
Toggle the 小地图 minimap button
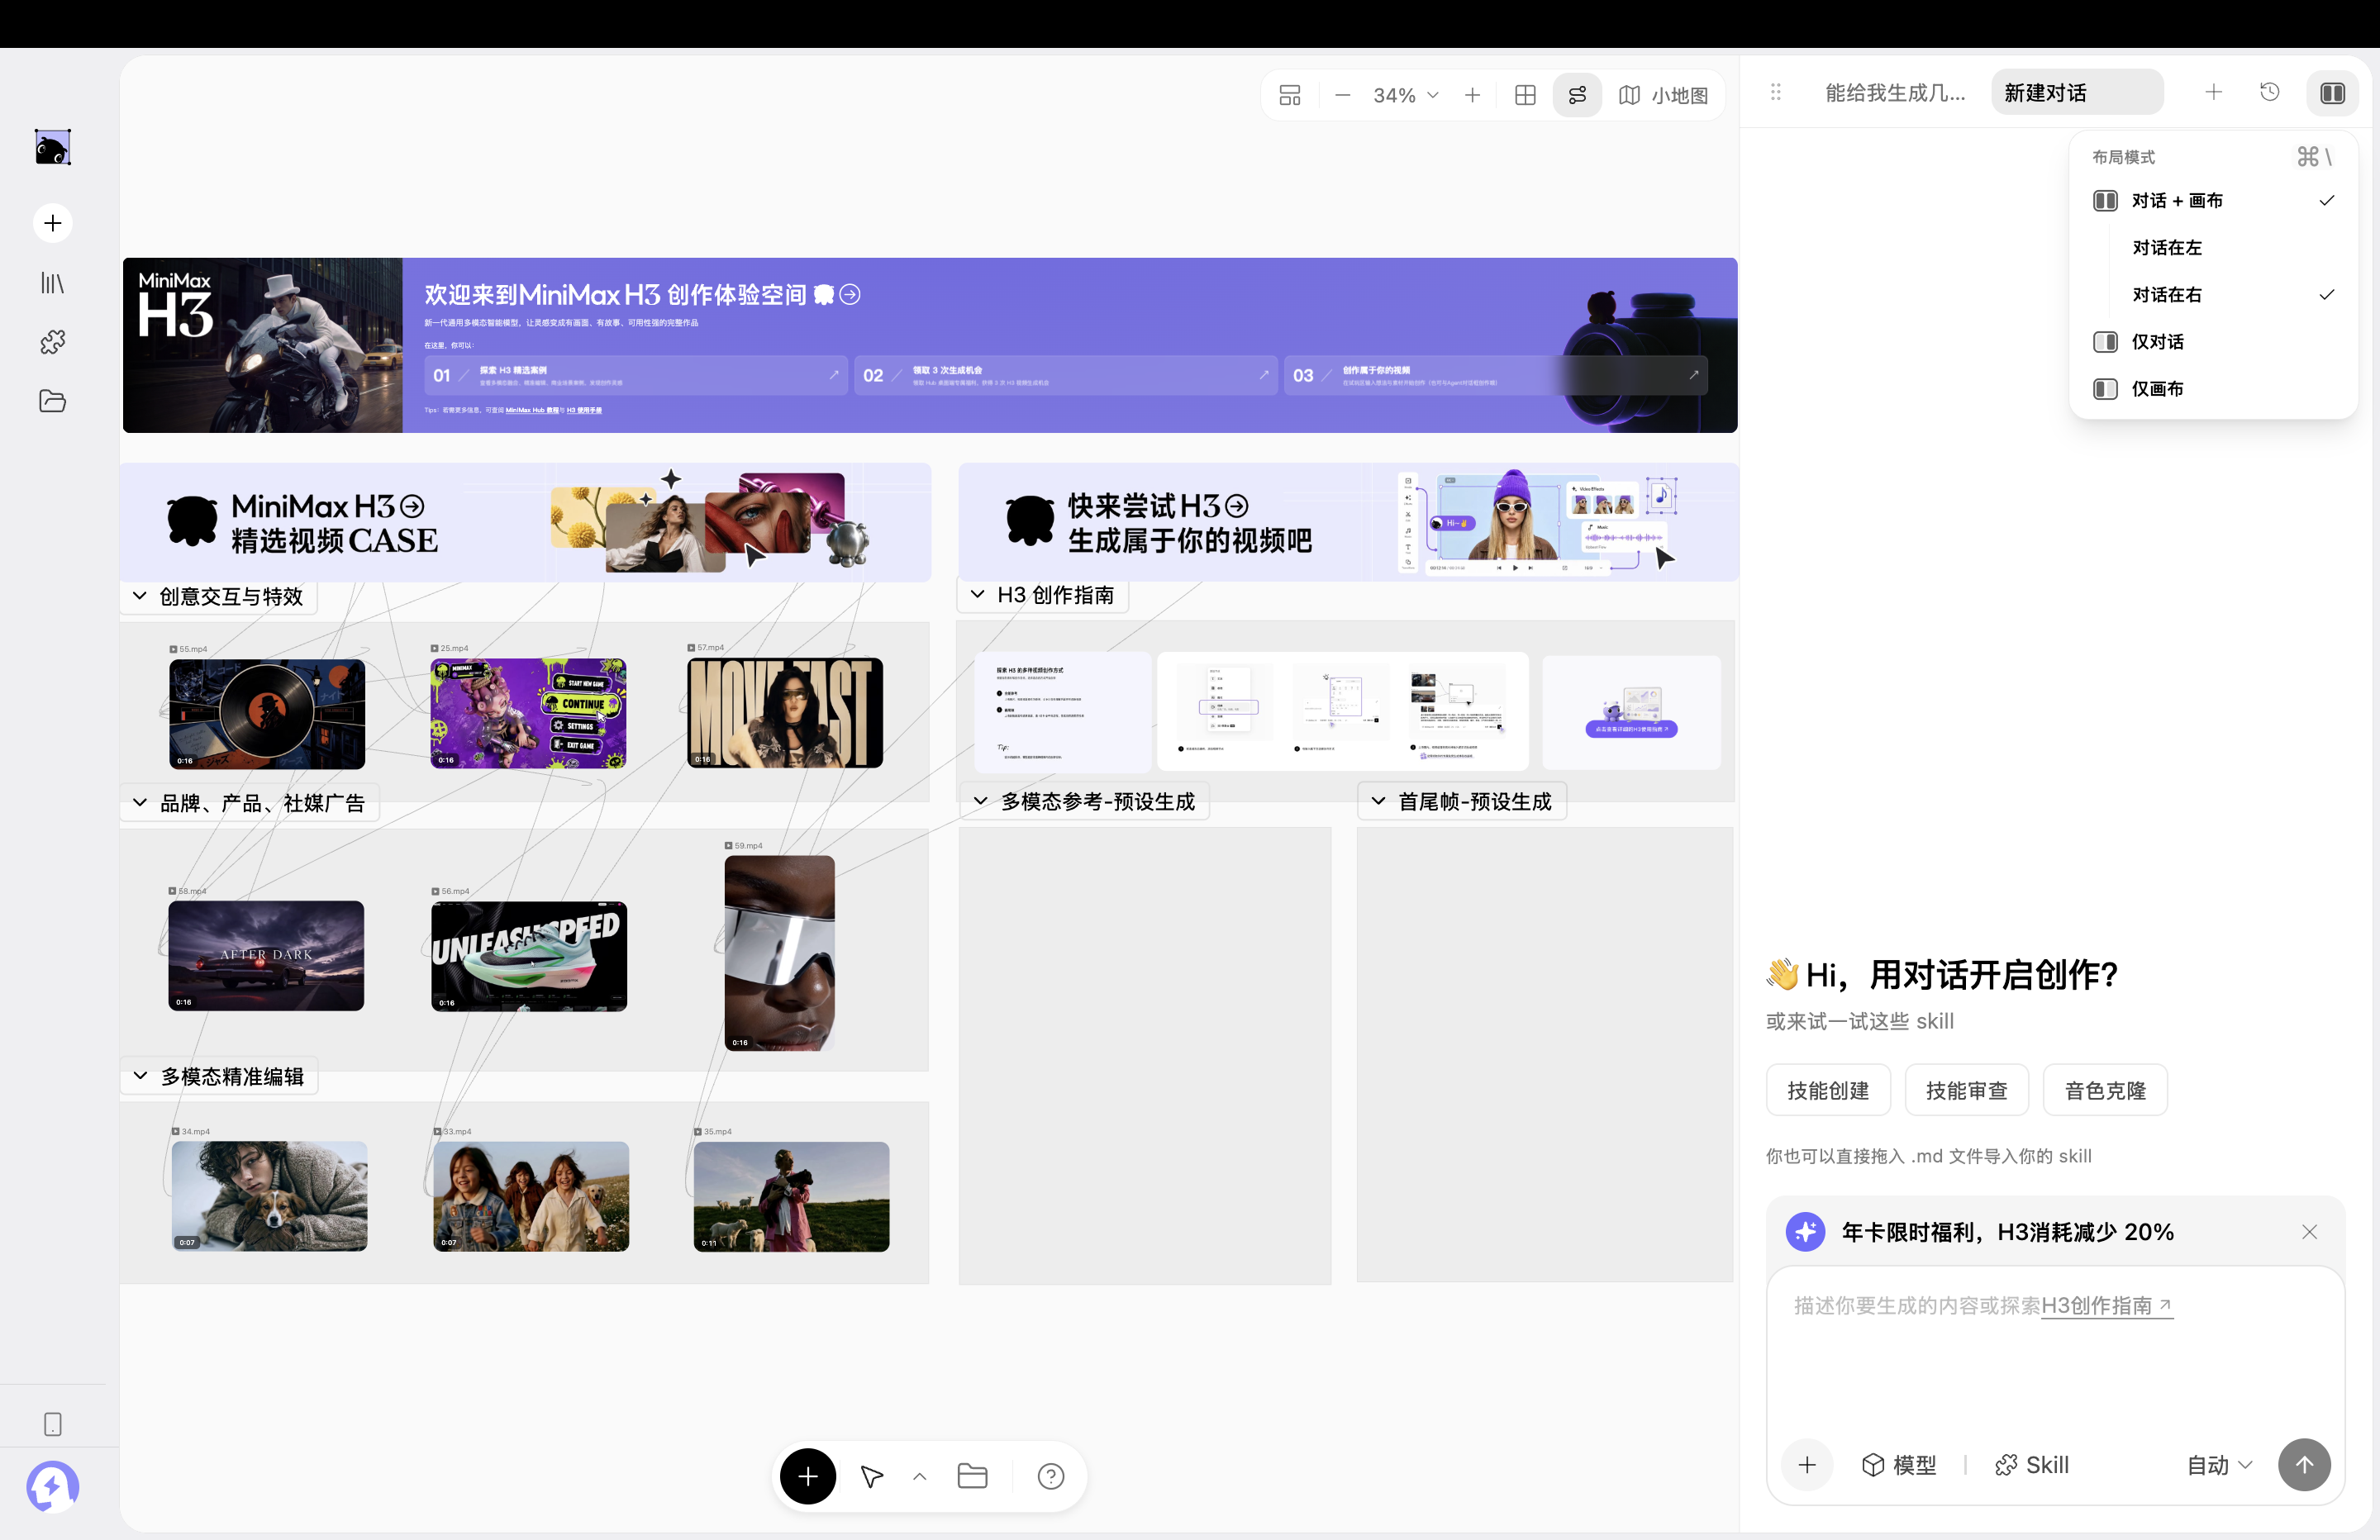(x=1663, y=95)
